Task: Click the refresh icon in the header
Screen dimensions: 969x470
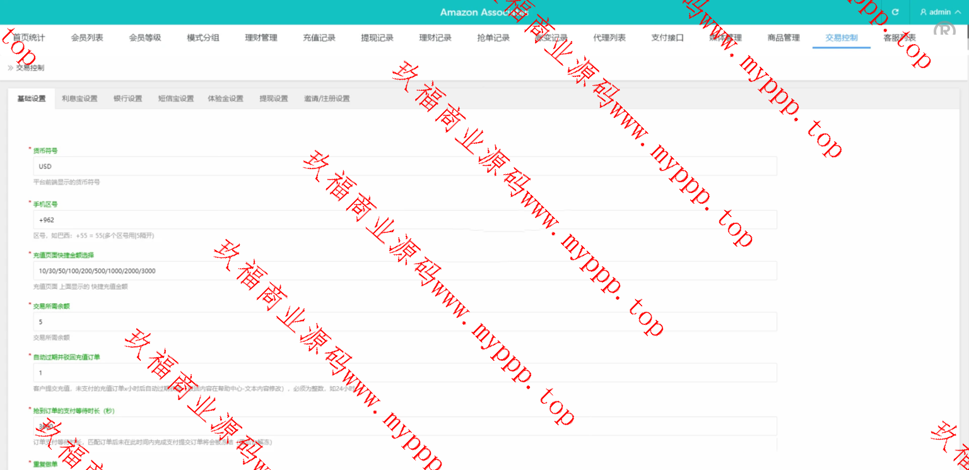Action: tap(895, 12)
